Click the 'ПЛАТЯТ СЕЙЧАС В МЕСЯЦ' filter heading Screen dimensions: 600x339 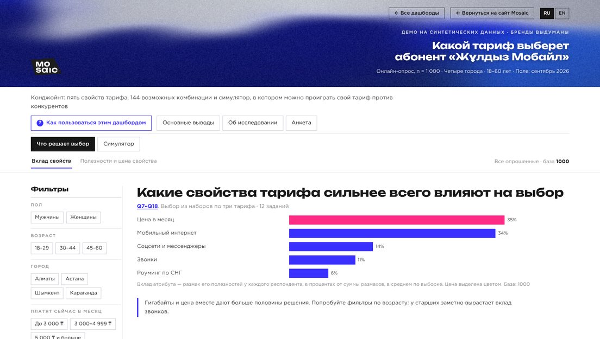click(66, 311)
